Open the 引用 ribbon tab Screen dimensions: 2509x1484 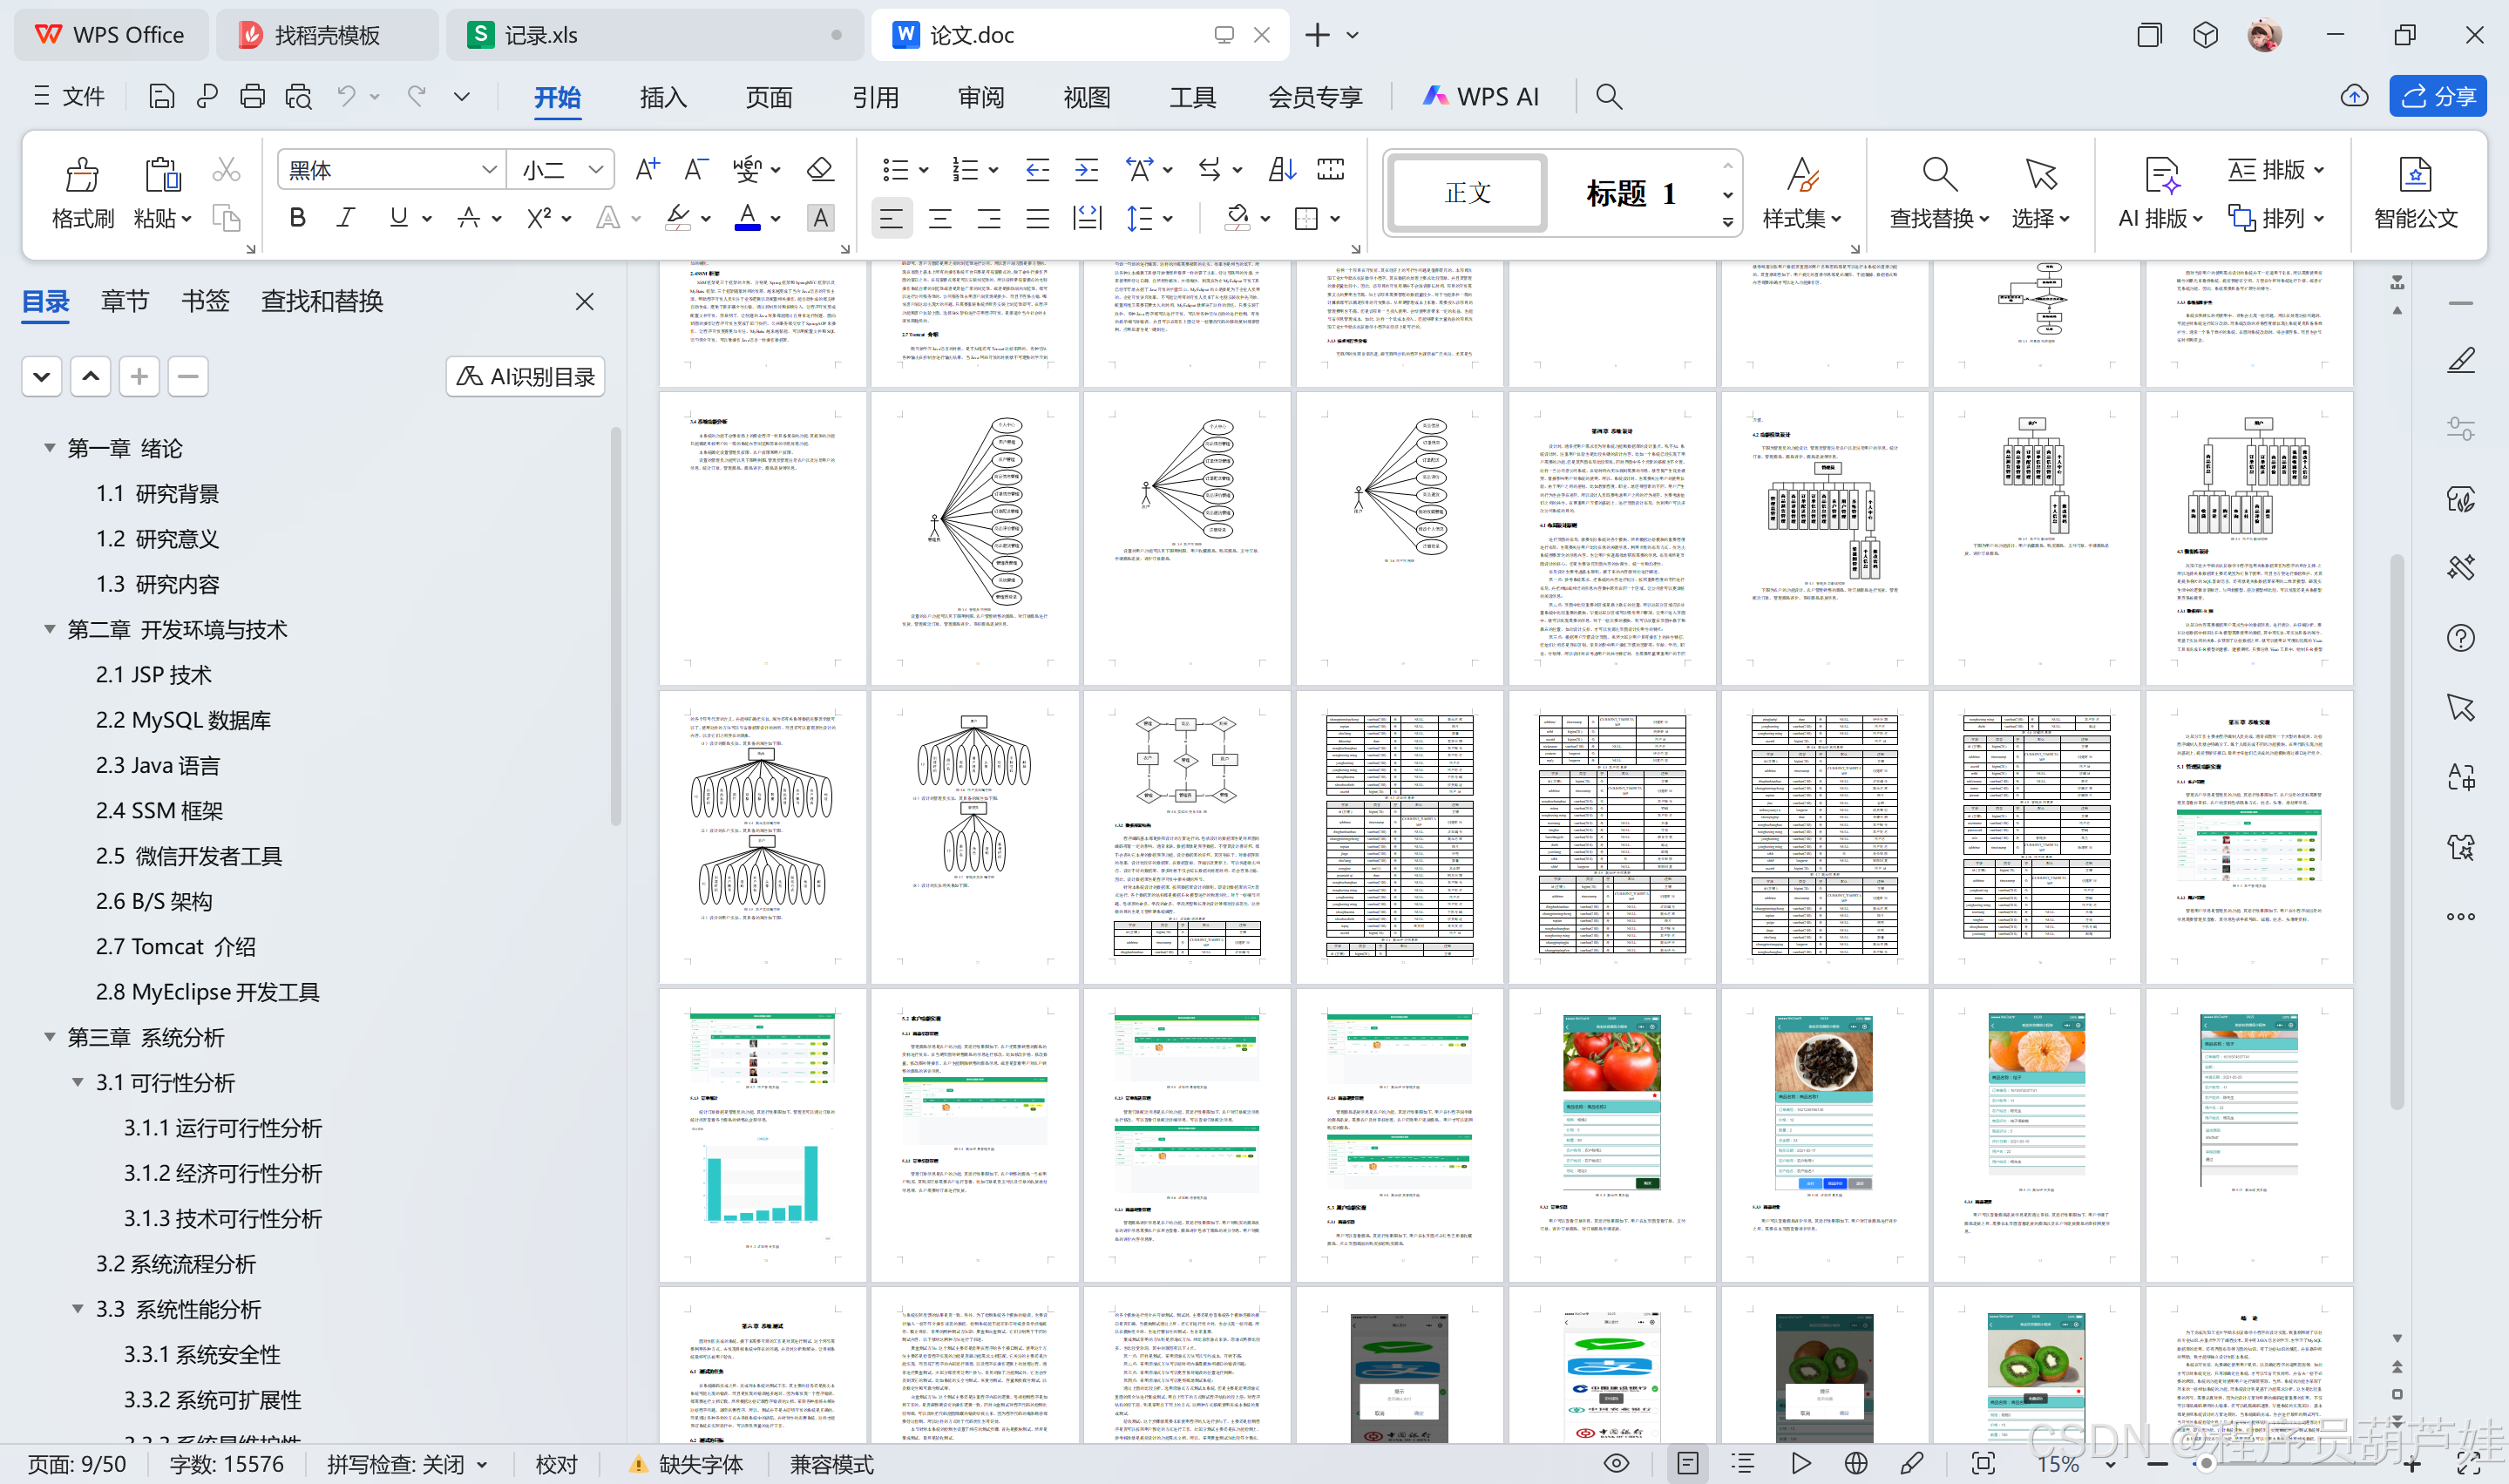[x=875, y=96]
